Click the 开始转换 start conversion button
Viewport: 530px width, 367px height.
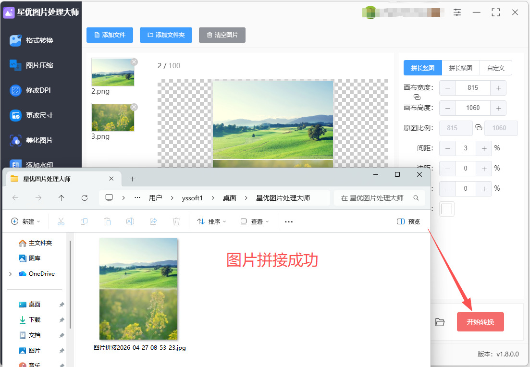tap(481, 322)
